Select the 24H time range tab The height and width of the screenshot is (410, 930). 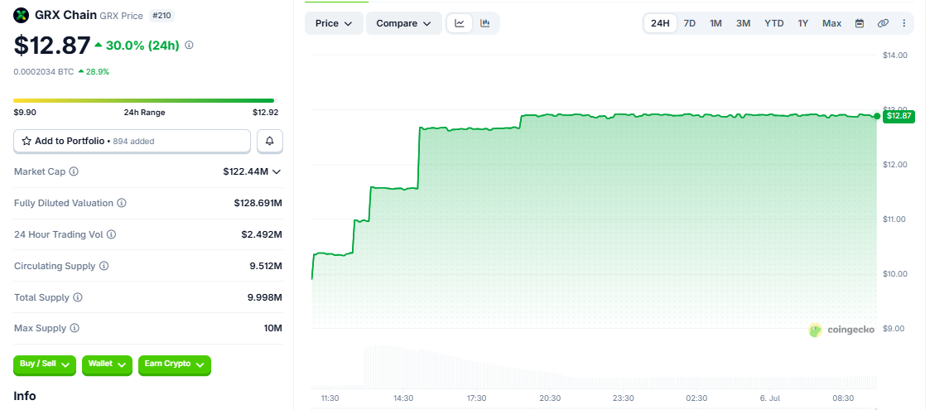pyautogui.click(x=660, y=23)
